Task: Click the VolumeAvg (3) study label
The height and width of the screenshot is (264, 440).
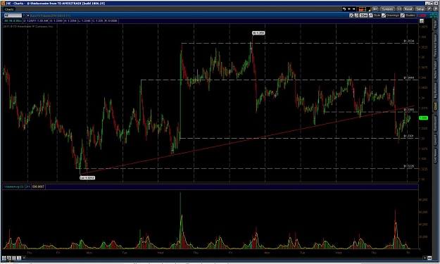Action: click(13, 187)
